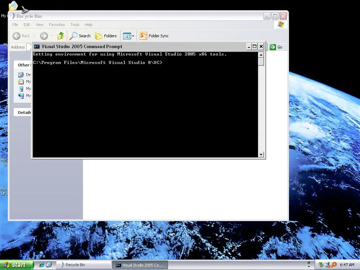Screen dimensions: 360x270
Task: Close the Recycle Bin window
Action: [283, 16]
